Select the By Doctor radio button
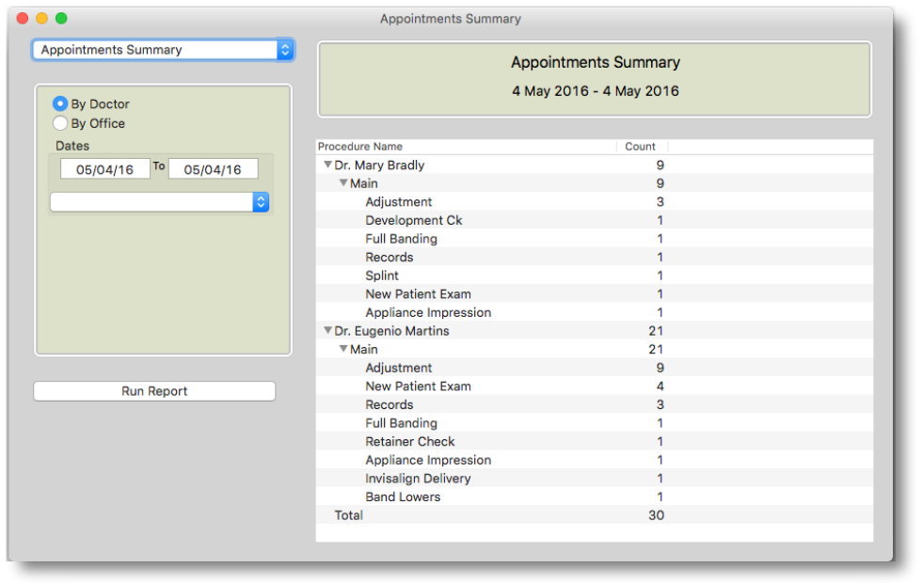 [60, 104]
